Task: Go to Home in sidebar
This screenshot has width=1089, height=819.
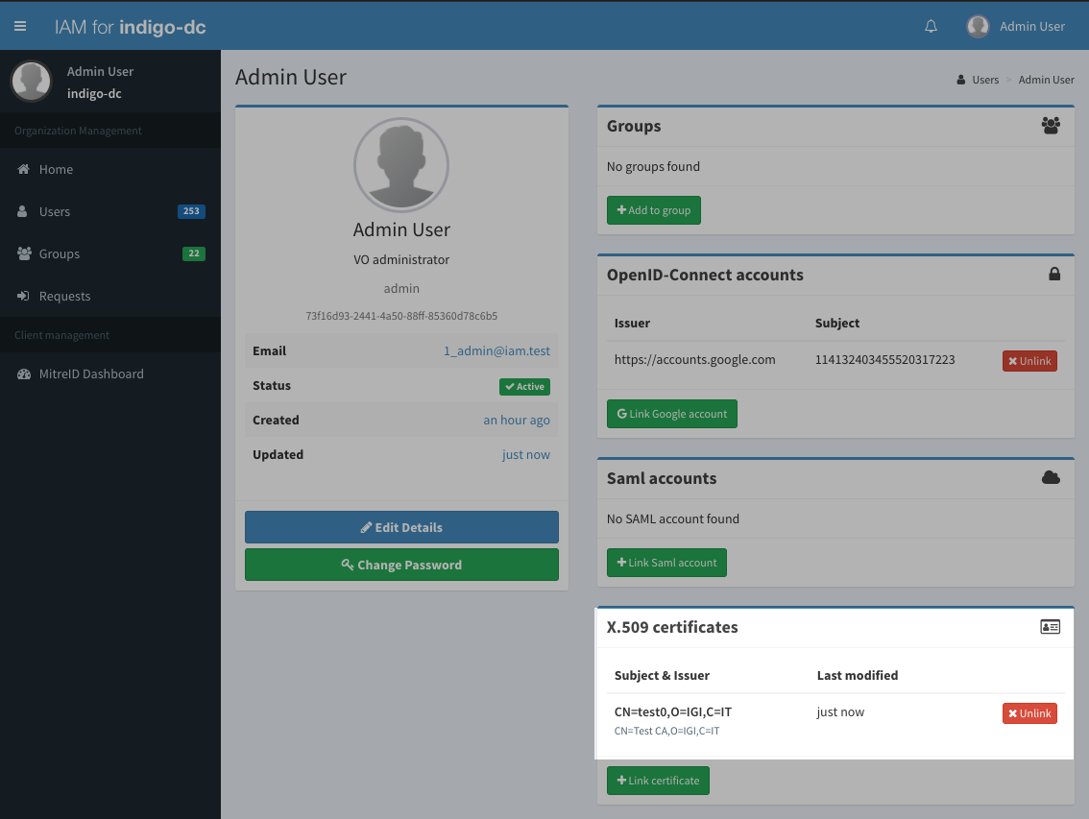Action: click(56, 170)
